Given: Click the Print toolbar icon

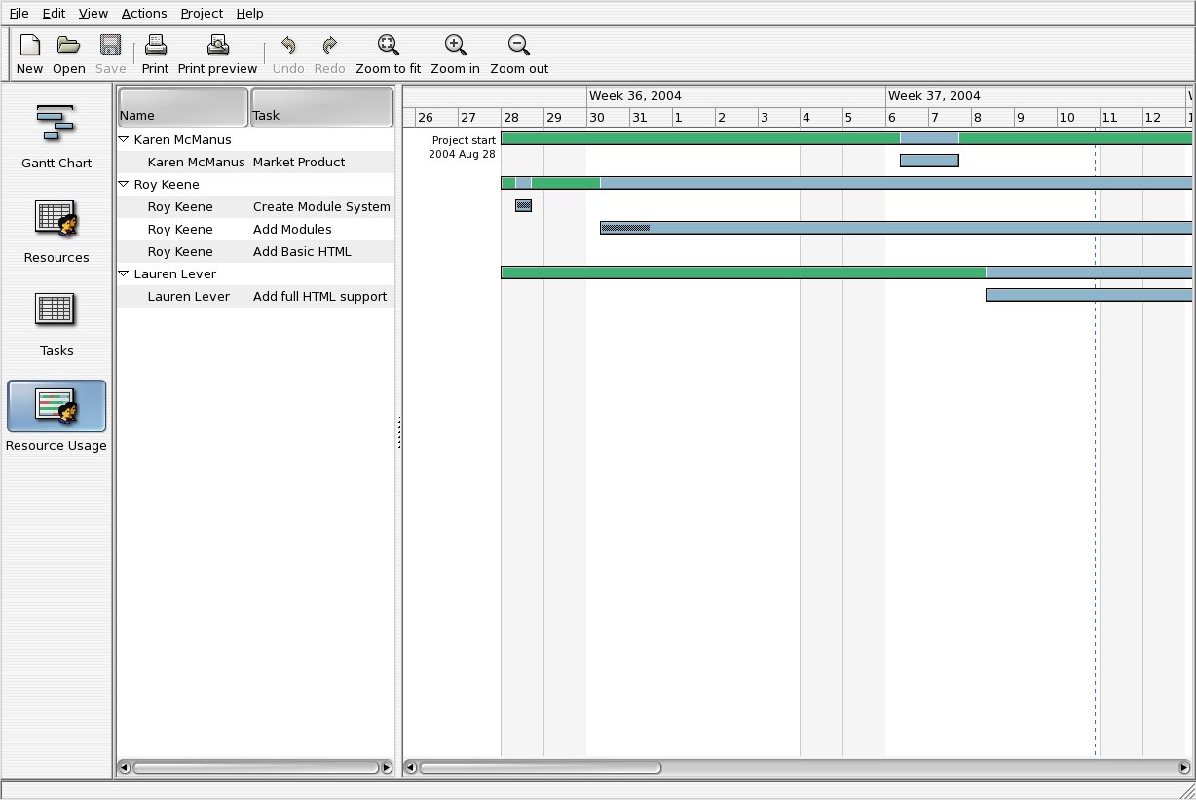Looking at the screenshot, I should pyautogui.click(x=155, y=45).
